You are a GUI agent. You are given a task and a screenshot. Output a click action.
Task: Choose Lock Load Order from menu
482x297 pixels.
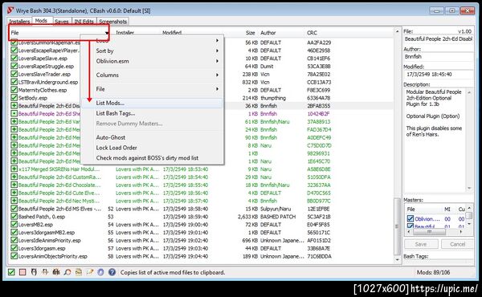[152, 148]
